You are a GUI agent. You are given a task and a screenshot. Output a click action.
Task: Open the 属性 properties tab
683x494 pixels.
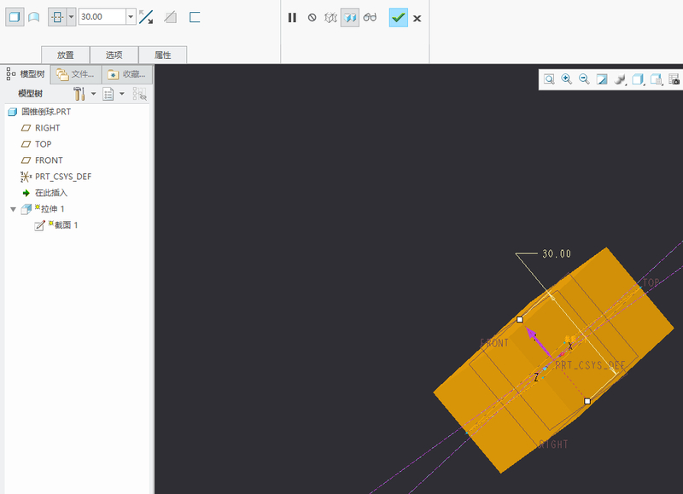click(163, 55)
